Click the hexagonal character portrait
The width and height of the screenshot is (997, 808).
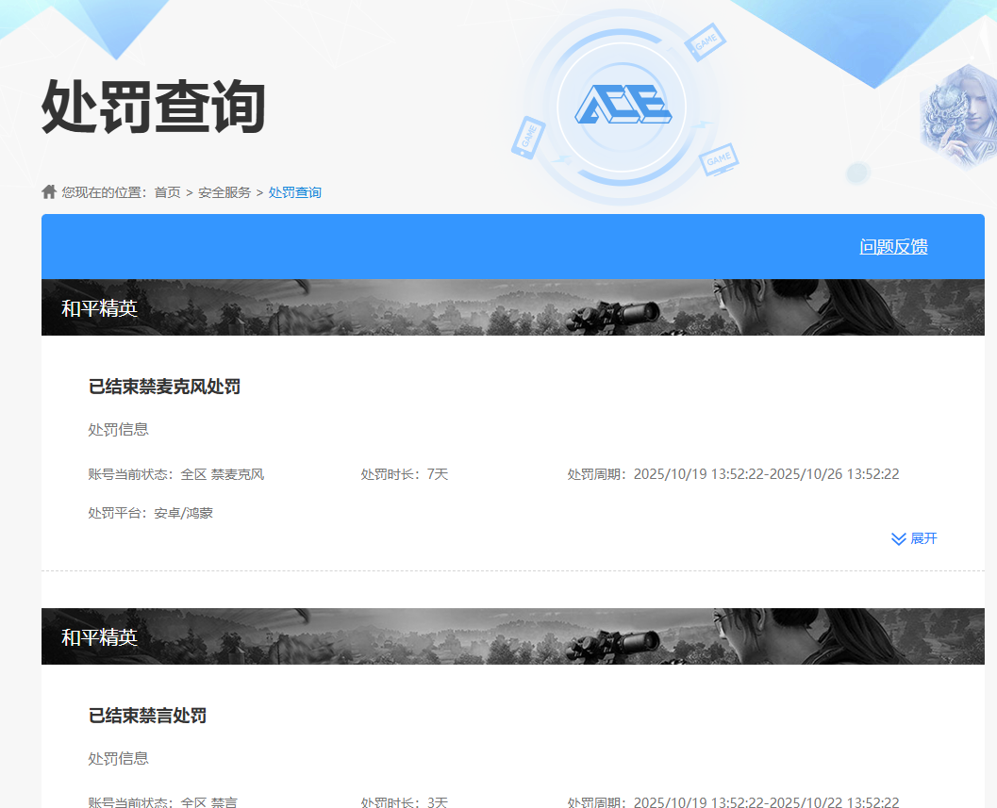coord(958,116)
